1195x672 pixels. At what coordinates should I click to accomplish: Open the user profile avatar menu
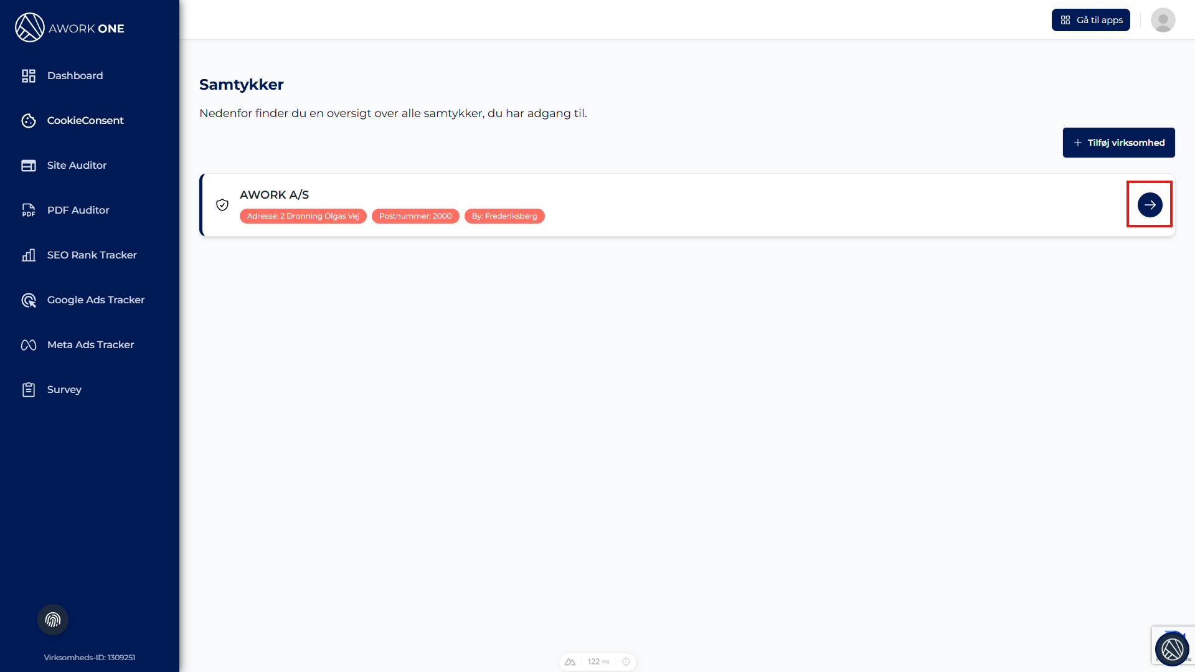click(1163, 20)
